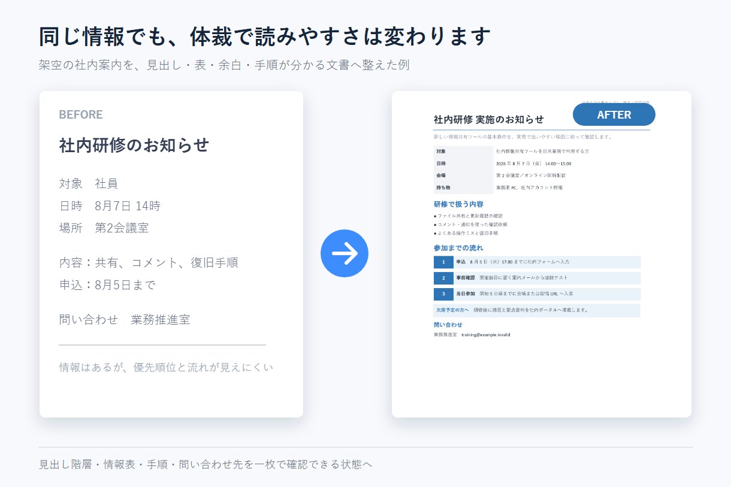Click the intro sentence starting 新しい情報共有ツール
Image resolution: width=731 pixels, height=487 pixels.
click(x=523, y=137)
